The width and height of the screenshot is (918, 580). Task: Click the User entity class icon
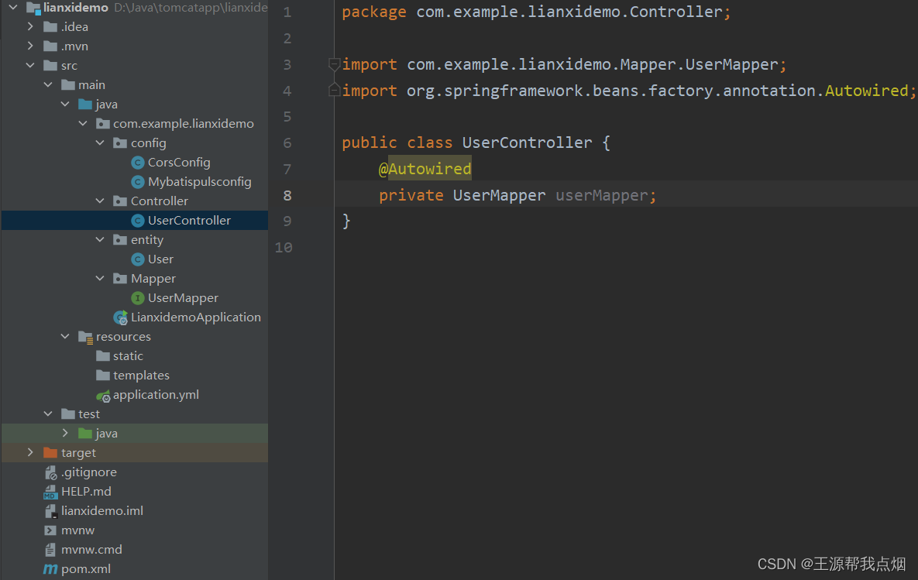pos(138,259)
